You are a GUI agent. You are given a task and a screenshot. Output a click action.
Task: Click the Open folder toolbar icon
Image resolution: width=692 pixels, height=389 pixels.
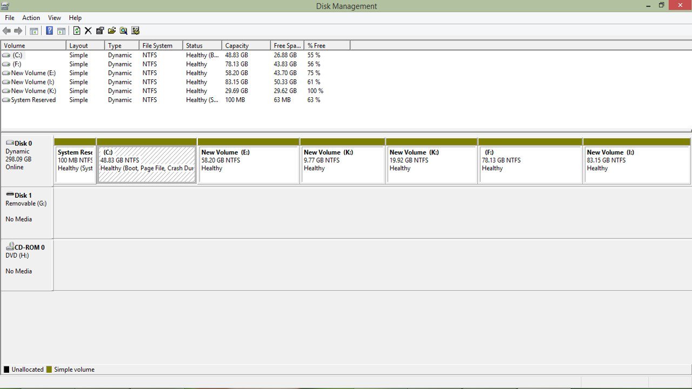click(112, 31)
